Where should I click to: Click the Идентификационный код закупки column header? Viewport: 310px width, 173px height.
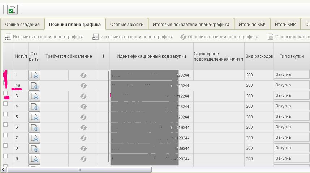point(151,56)
